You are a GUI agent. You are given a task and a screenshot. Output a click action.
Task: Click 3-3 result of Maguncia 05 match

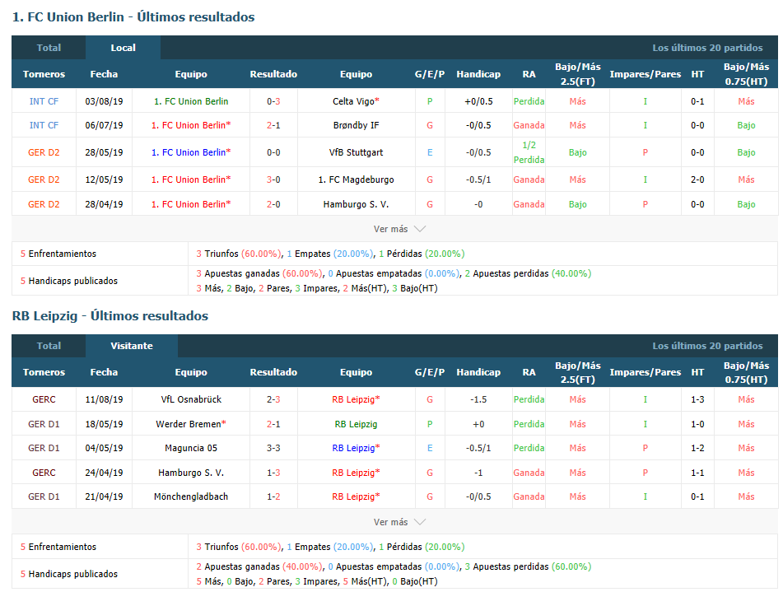273,448
